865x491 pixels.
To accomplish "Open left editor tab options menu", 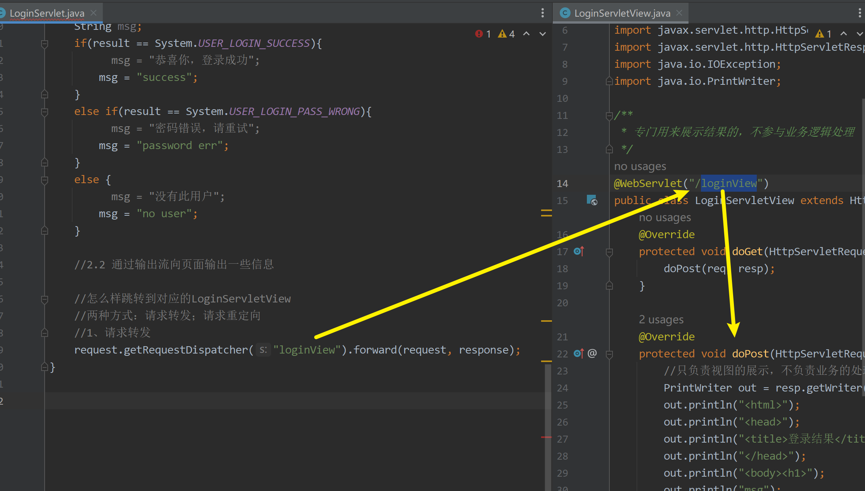I will [543, 13].
